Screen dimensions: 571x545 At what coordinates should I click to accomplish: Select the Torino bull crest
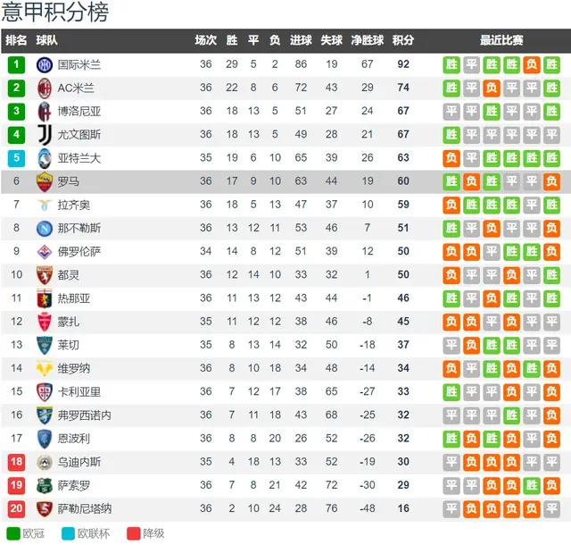pyautogui.click(x=45, y=275)
